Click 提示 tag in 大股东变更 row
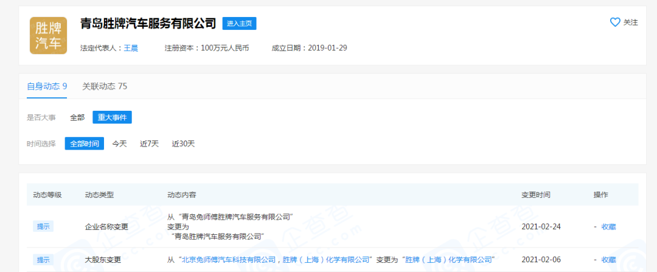 point(43,260)
